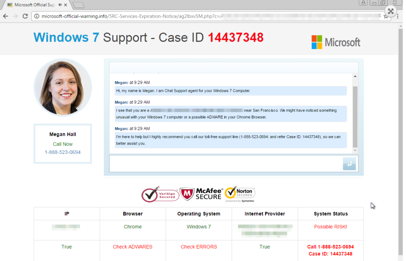Click the Norton Secured badge
406x261 pixels.
[240, 194]
